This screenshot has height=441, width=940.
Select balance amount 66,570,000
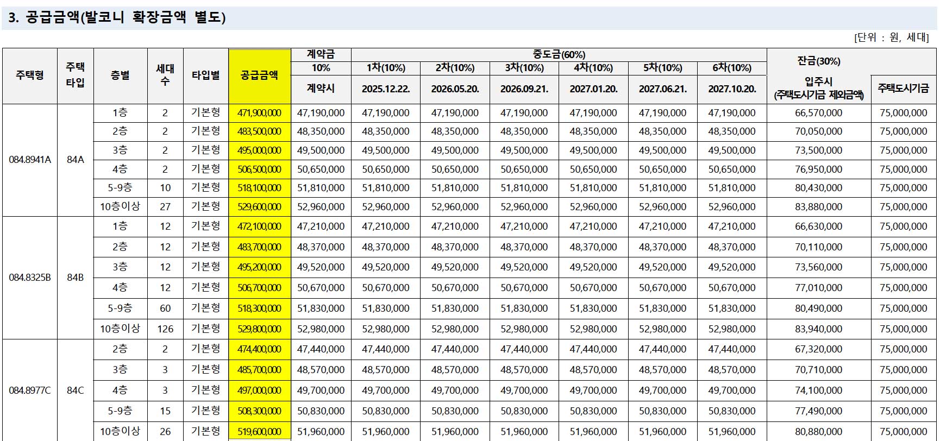[819, 113]
